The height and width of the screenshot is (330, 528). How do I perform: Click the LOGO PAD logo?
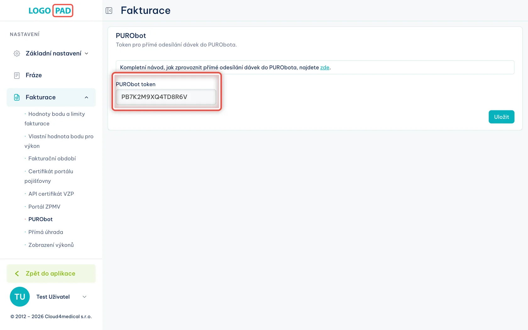coord(51,11)
